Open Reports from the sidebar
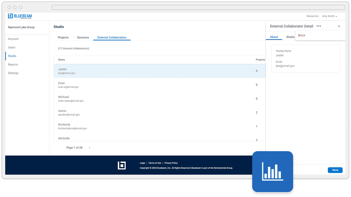This screenshot has width=351, height=197. [13, 64]
